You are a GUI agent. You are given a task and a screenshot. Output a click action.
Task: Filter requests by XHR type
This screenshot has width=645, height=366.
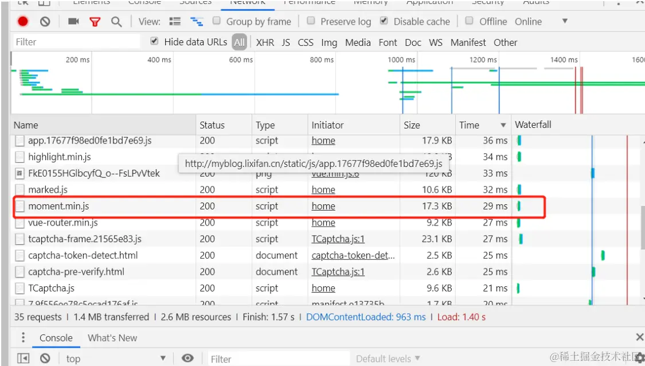265,42
